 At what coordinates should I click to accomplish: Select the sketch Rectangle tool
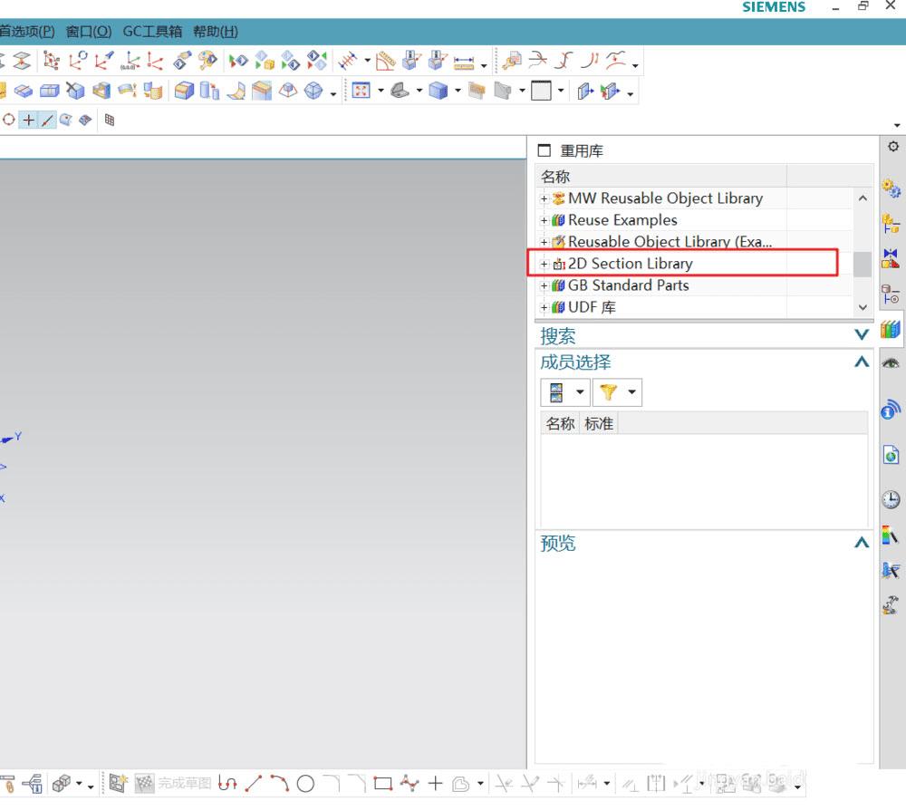pyautogui.click(x=383, y=784)
